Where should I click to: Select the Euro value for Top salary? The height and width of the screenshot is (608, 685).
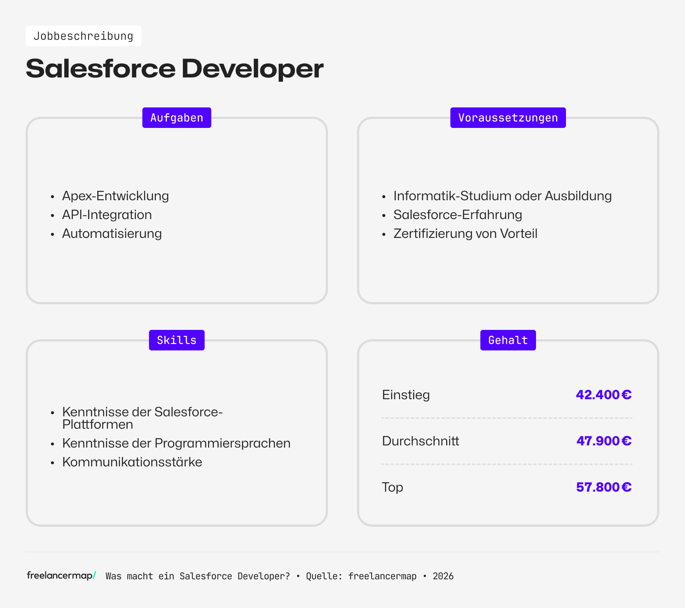pos(604,487)
